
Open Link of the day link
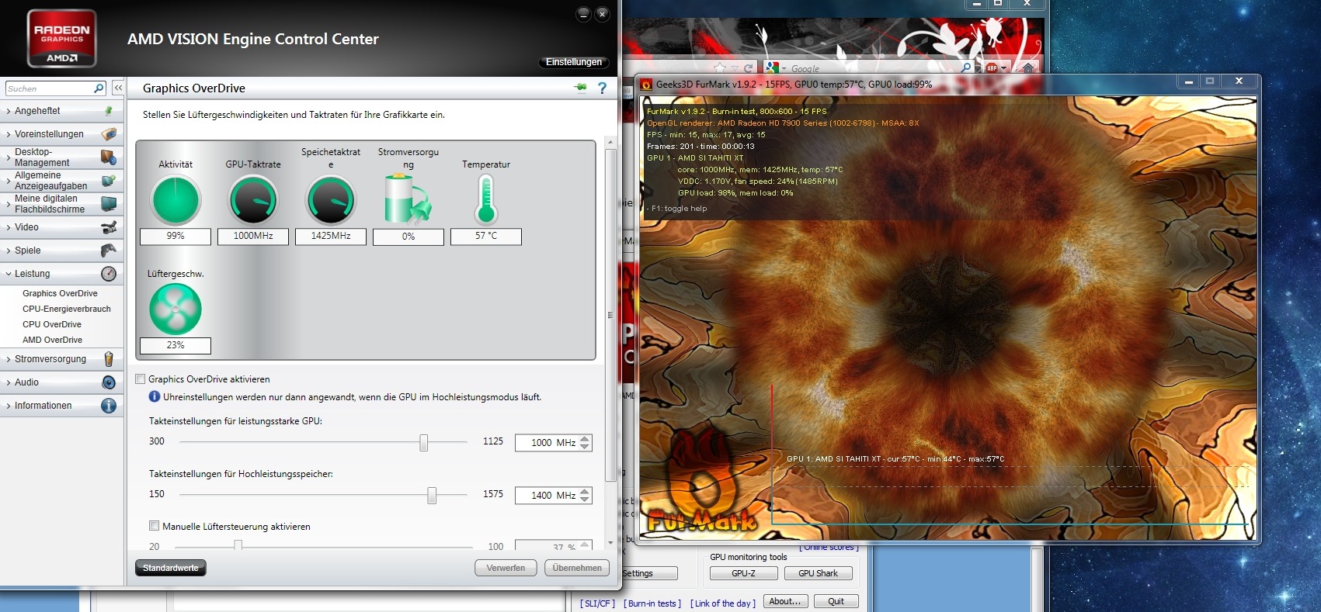pos(723,603)
